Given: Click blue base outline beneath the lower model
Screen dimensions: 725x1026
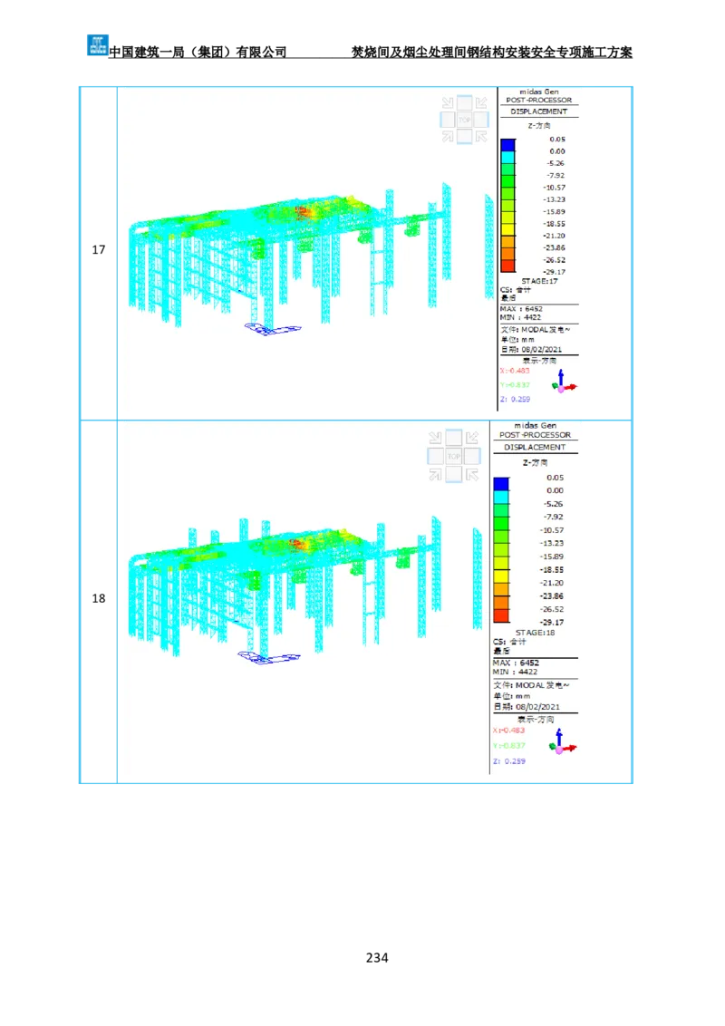Looking at the screenshot, I should (261, 657).
